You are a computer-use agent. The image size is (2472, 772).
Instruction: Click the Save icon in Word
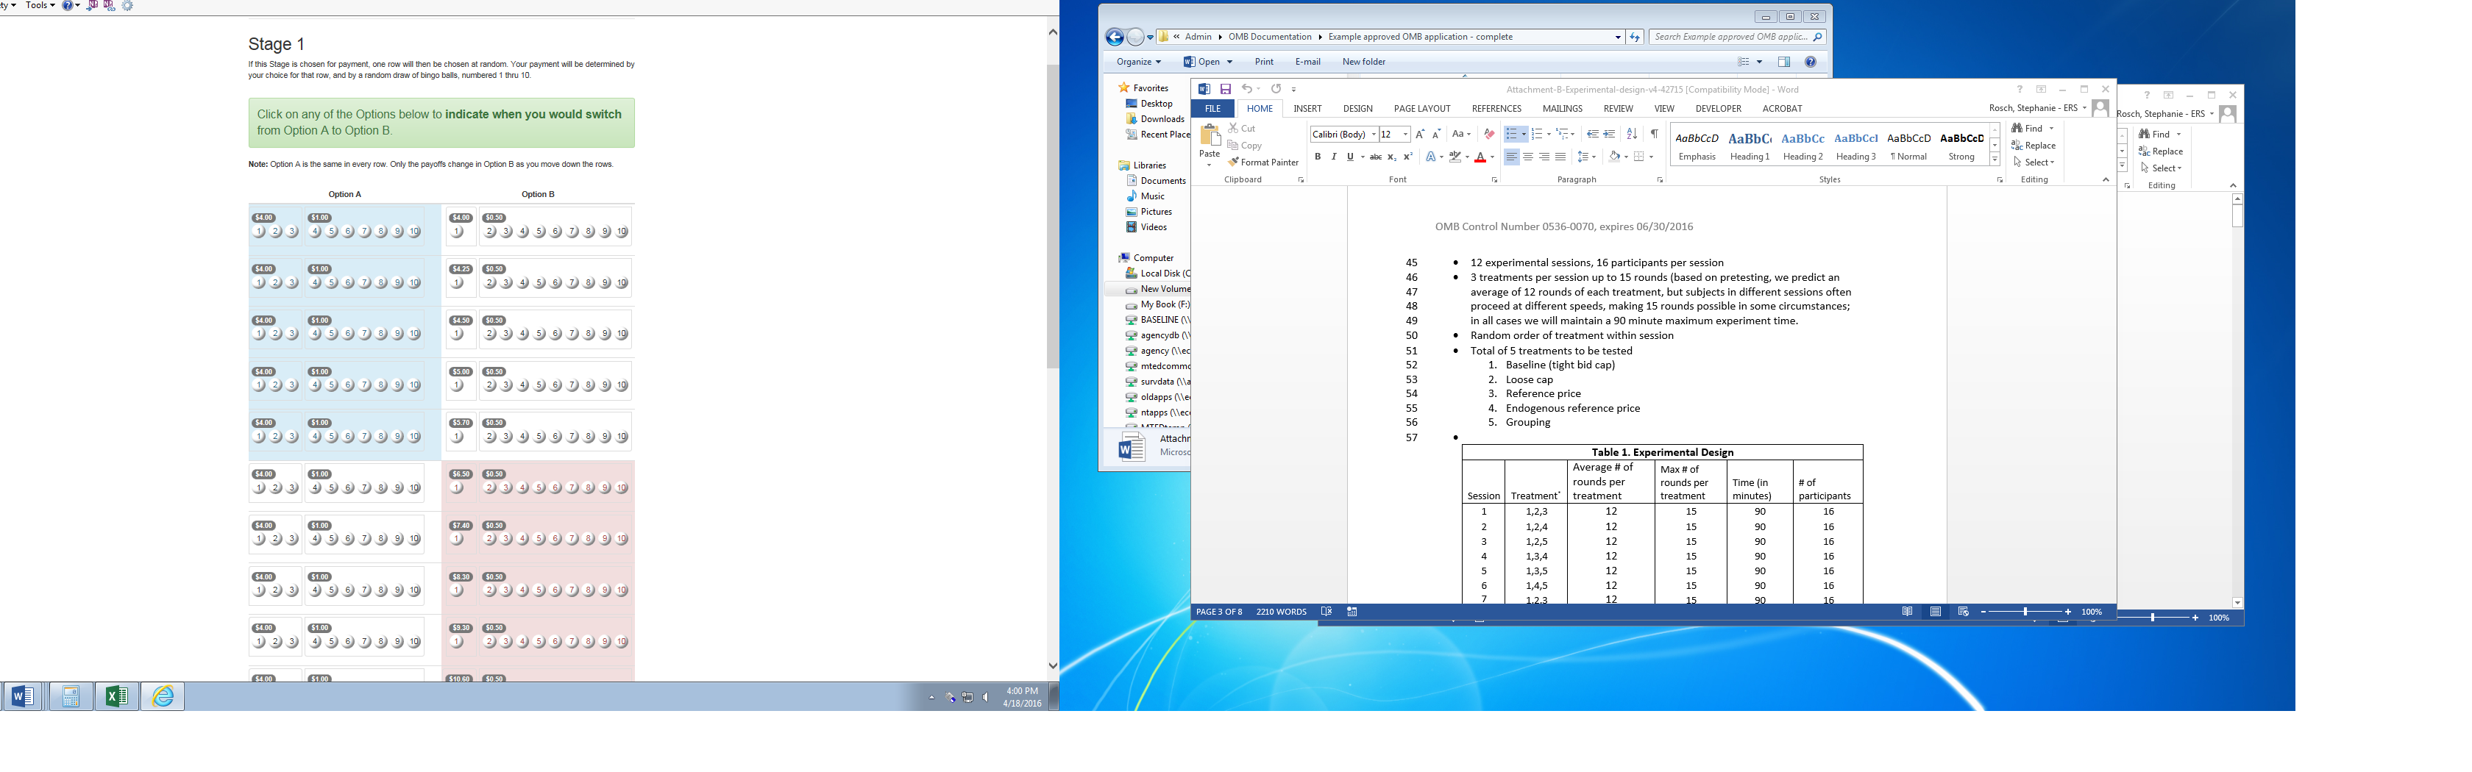click(1226, 89)
